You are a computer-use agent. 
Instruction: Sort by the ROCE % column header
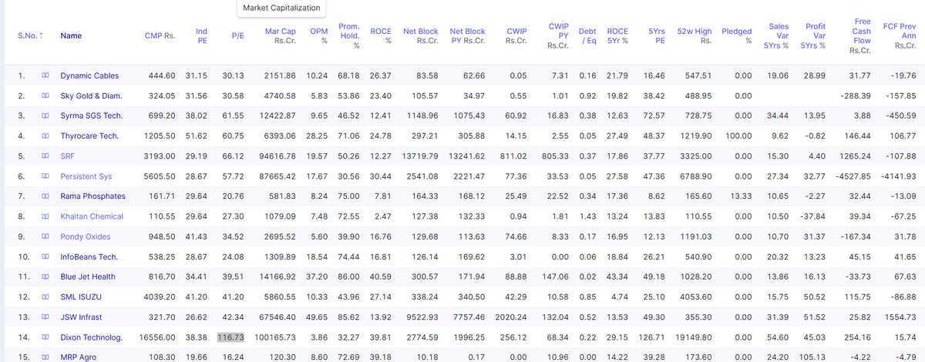[x=381, y=35]
